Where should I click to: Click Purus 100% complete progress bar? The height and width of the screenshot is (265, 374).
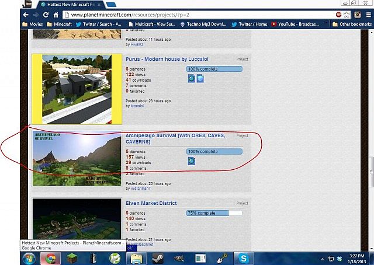tap(214, 69)
